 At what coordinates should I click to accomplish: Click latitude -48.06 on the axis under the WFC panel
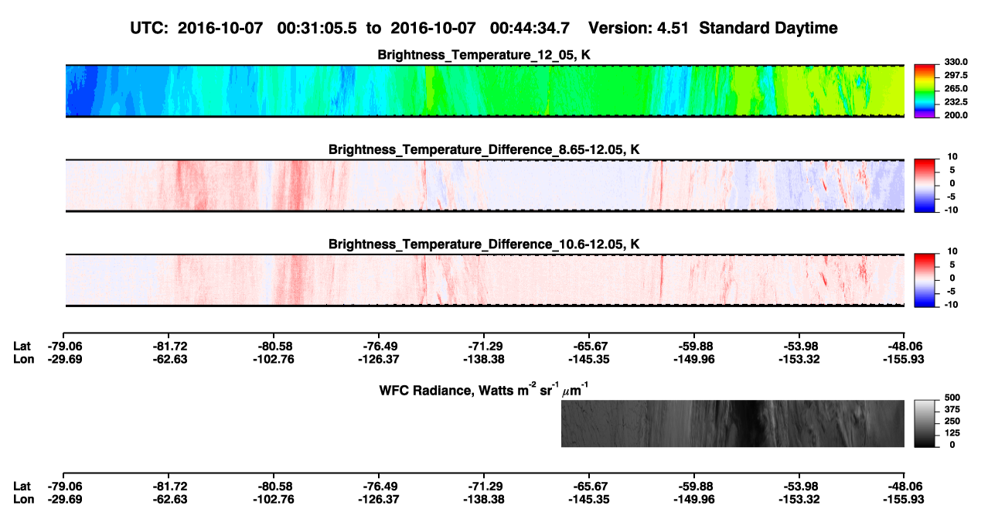tap(904, 486)
